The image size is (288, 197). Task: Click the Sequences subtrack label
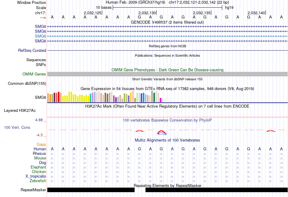(36, 60)
